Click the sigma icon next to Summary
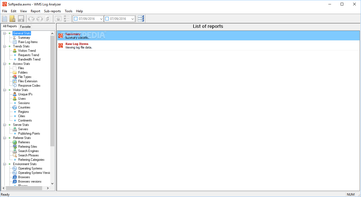Screen dimensions: 361x197 click(15, 38)
